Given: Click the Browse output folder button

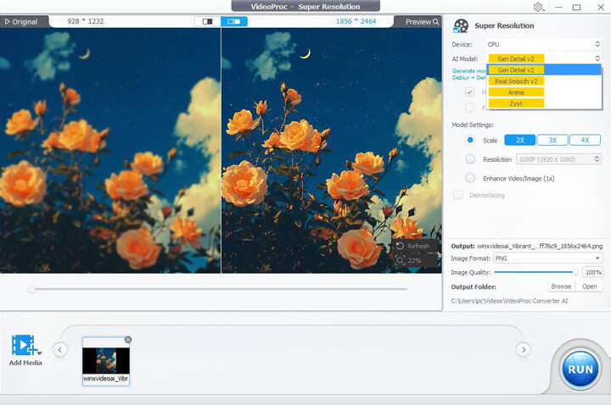Looking at the screenshot, I should click(560, 286).
